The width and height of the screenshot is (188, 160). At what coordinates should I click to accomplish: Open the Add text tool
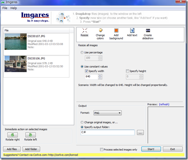point(132,33)
